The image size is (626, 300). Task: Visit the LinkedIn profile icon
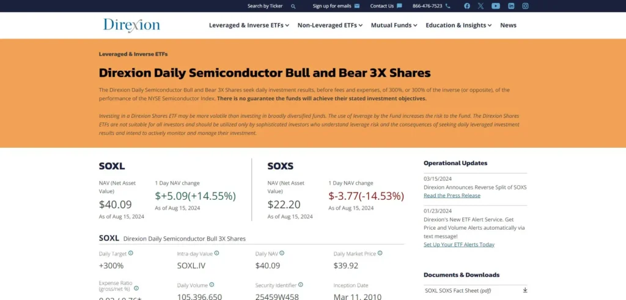(511, 6)
